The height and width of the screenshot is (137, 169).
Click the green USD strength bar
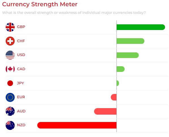[128, 55]
